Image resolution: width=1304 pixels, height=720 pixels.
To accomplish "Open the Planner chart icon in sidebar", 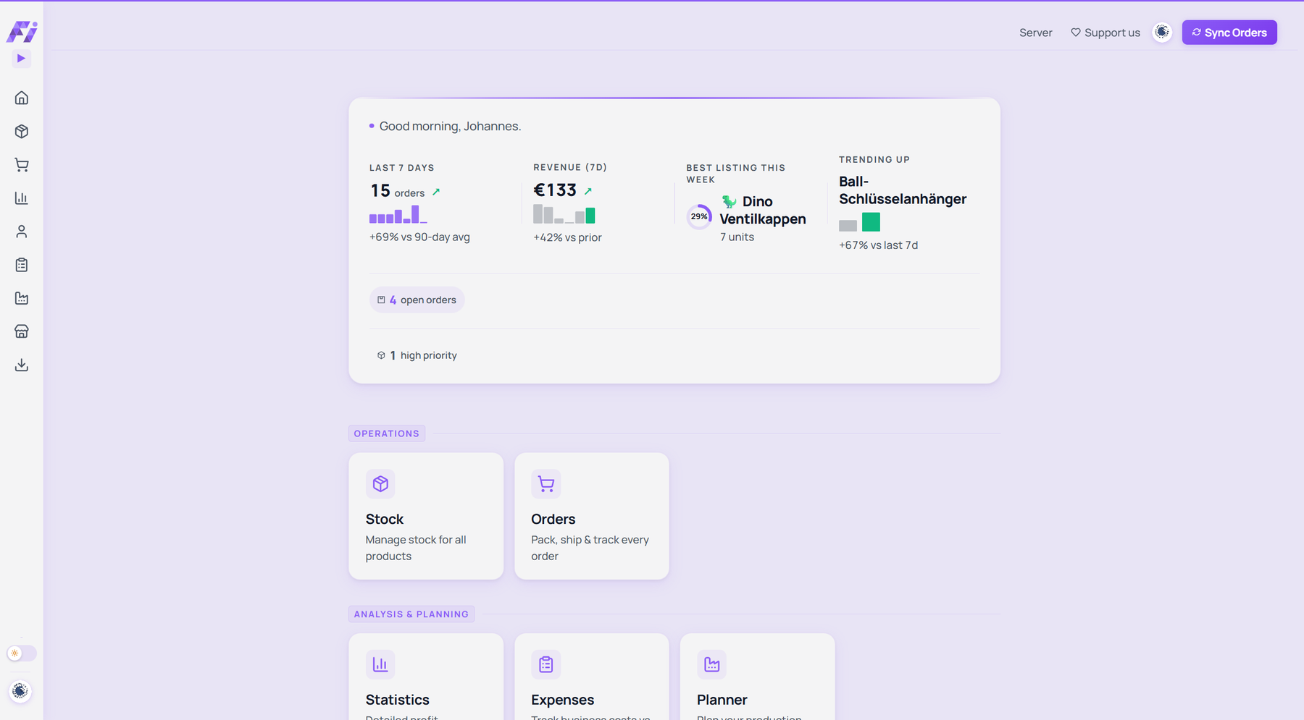I will pos(22,298).
